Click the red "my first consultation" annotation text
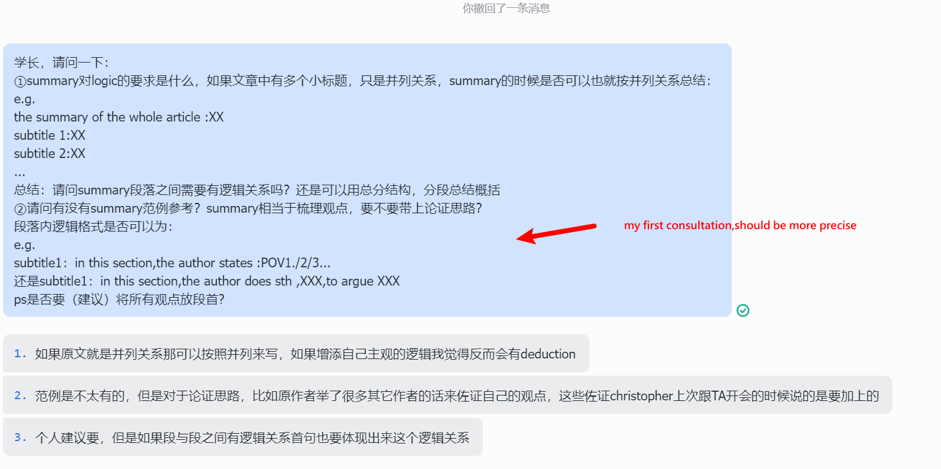 tap(740, 225)
